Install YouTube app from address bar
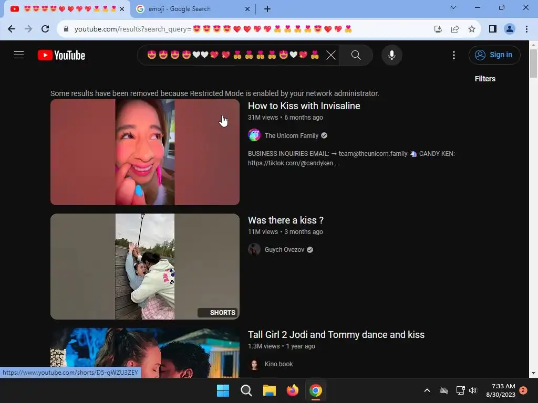The image size is (538, 403). 438,29
